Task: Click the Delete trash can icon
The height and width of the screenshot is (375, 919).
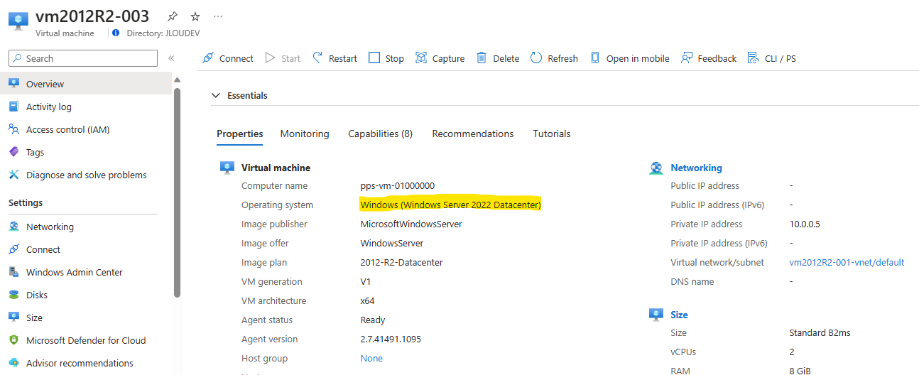Action: [x=482, y=58]
